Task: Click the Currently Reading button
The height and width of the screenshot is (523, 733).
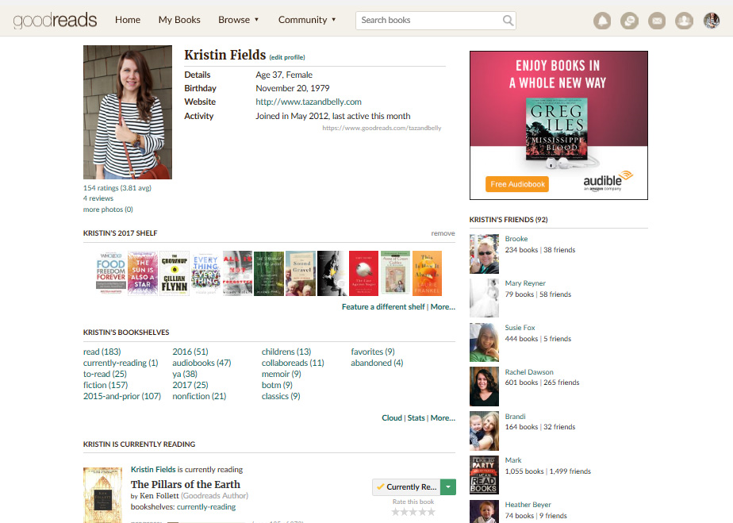Action: coord(406,487)
